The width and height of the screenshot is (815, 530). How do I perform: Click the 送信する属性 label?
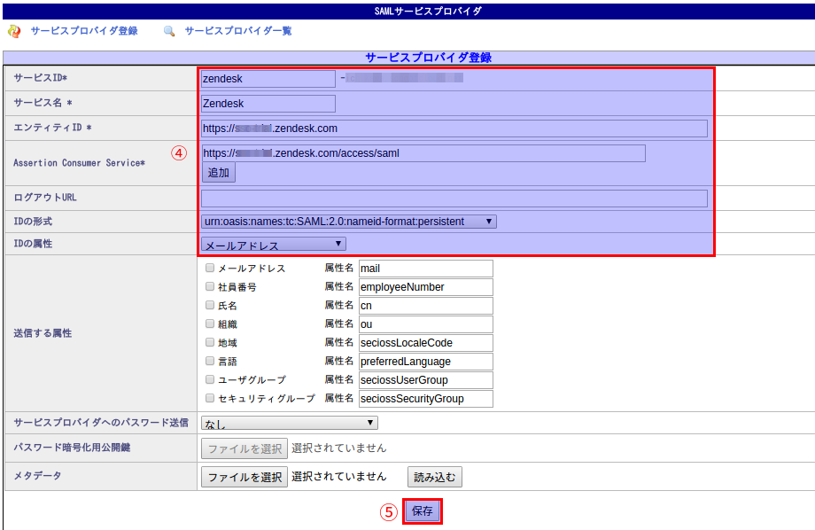pyautogui.click(x=43, y=333)
